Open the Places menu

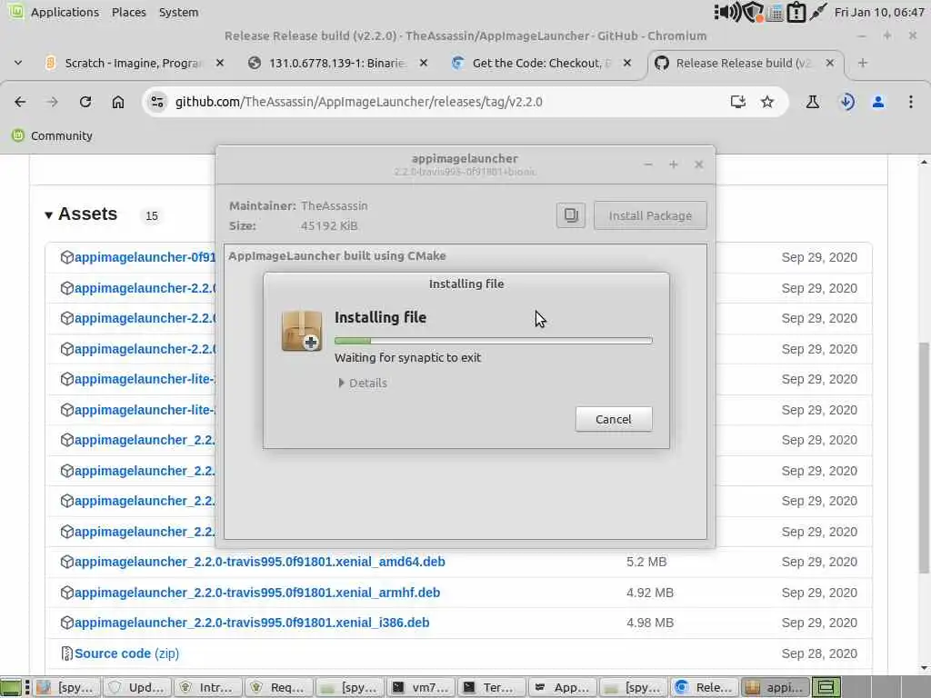click(129, 12)
